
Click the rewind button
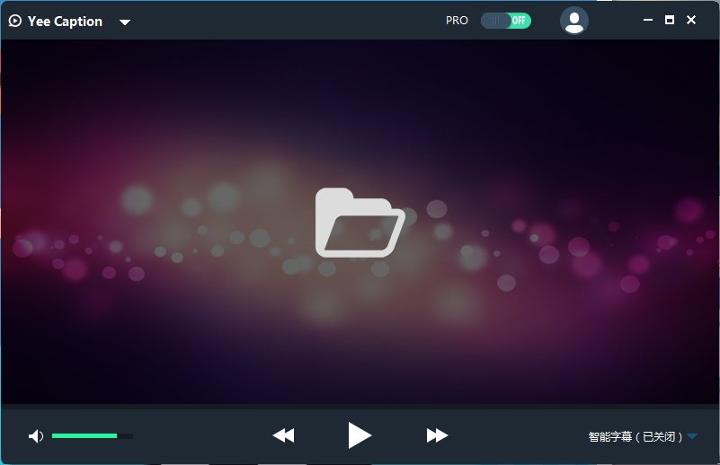pos(283,435)
